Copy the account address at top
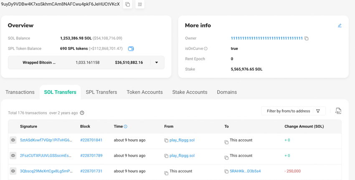Viewport: 355px width, 180px height. [x=128, y=5]
